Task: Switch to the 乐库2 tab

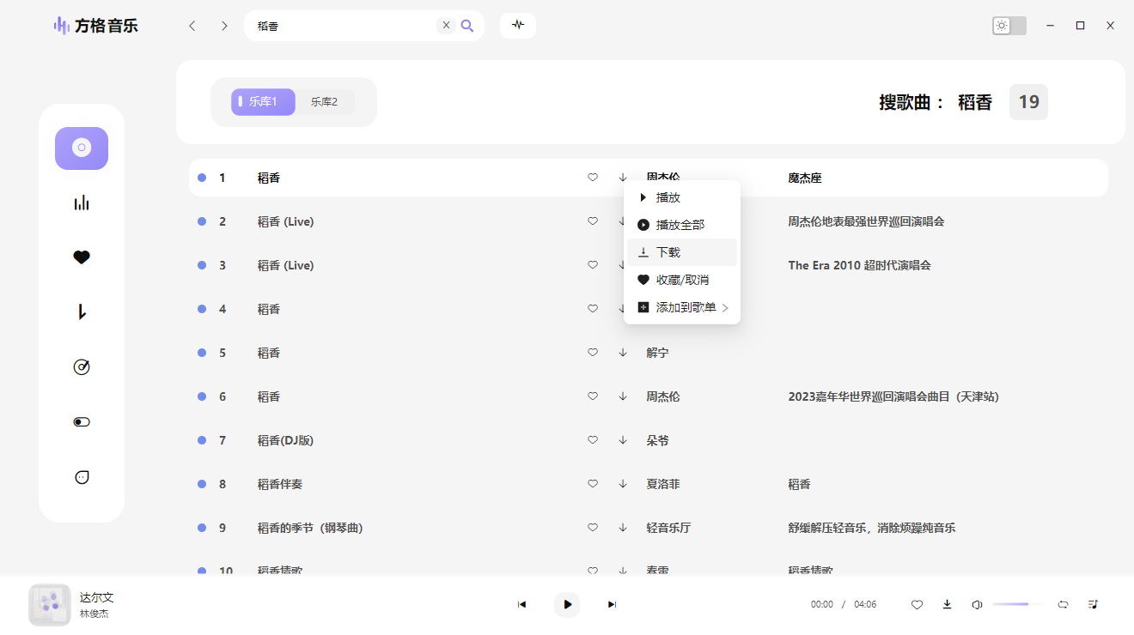Action: coord(324,102)
